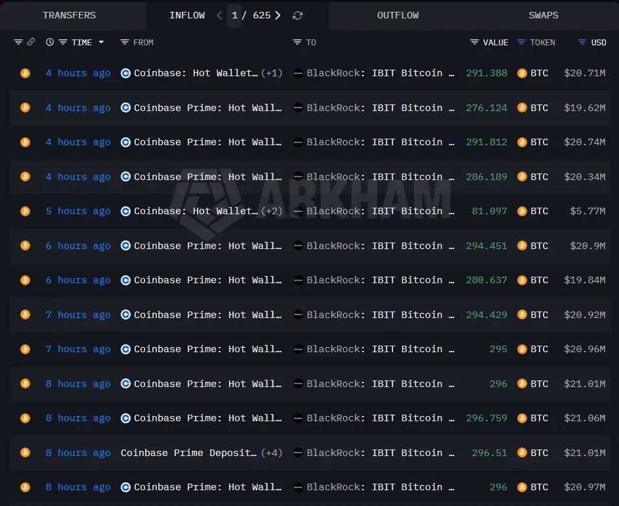Click the TO column header

click(x=311, y=42)
